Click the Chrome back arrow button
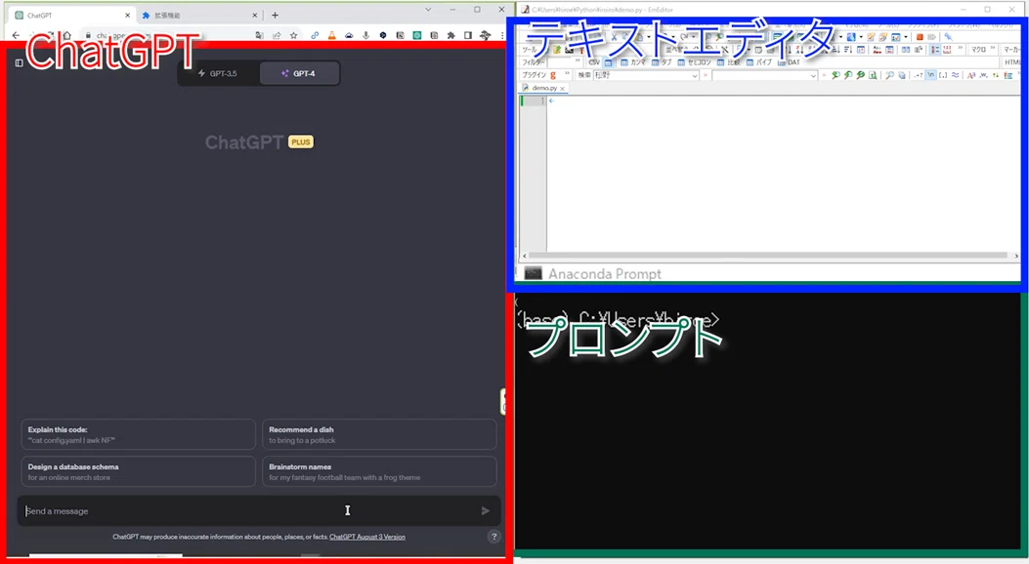Image resolution: width=1029 pixels, height=564 pixels. click(17, 35)
